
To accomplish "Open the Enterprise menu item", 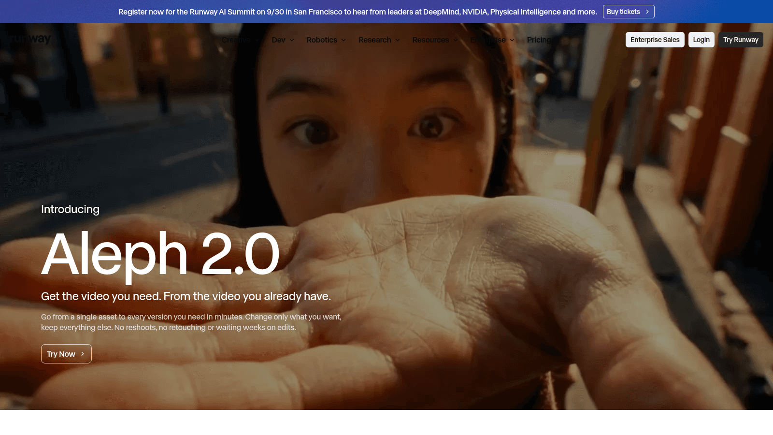I will pyautogui.click(x=488, y=40).
